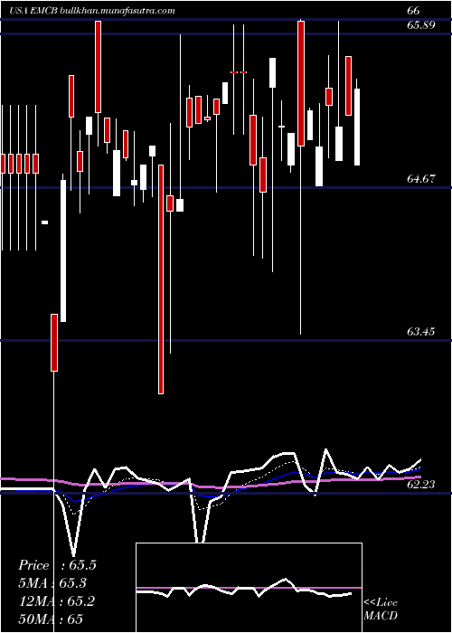Click the USA EMCB bullkhan.munafasutra.com title text

click(91, 11)
